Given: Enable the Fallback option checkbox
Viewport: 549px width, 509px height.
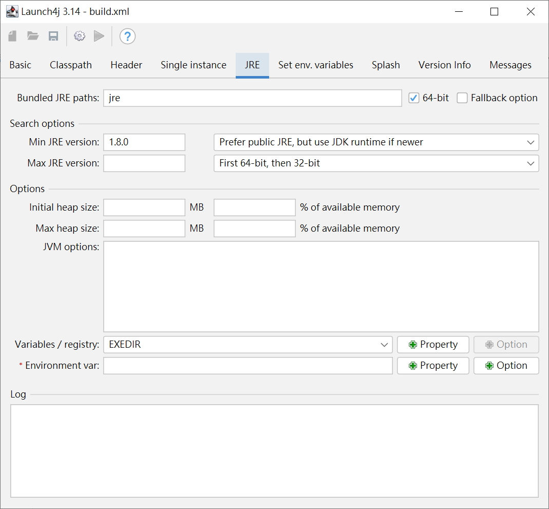Looking at the screenshot, I should coord(462,98).
